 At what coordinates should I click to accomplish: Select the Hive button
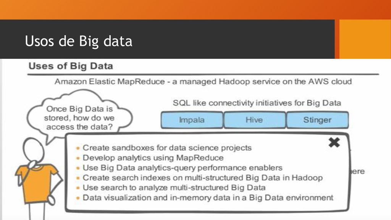pyautogui.click(x=254, y=120)
